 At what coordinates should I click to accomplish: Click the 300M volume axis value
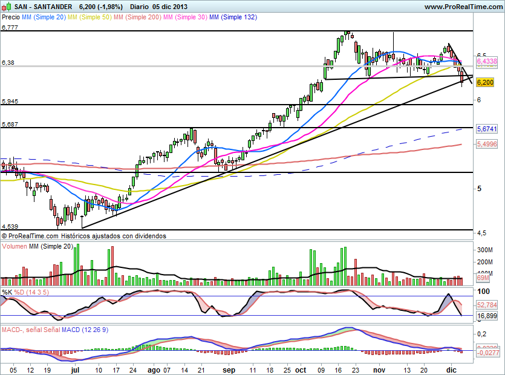[x=485, y=250]
